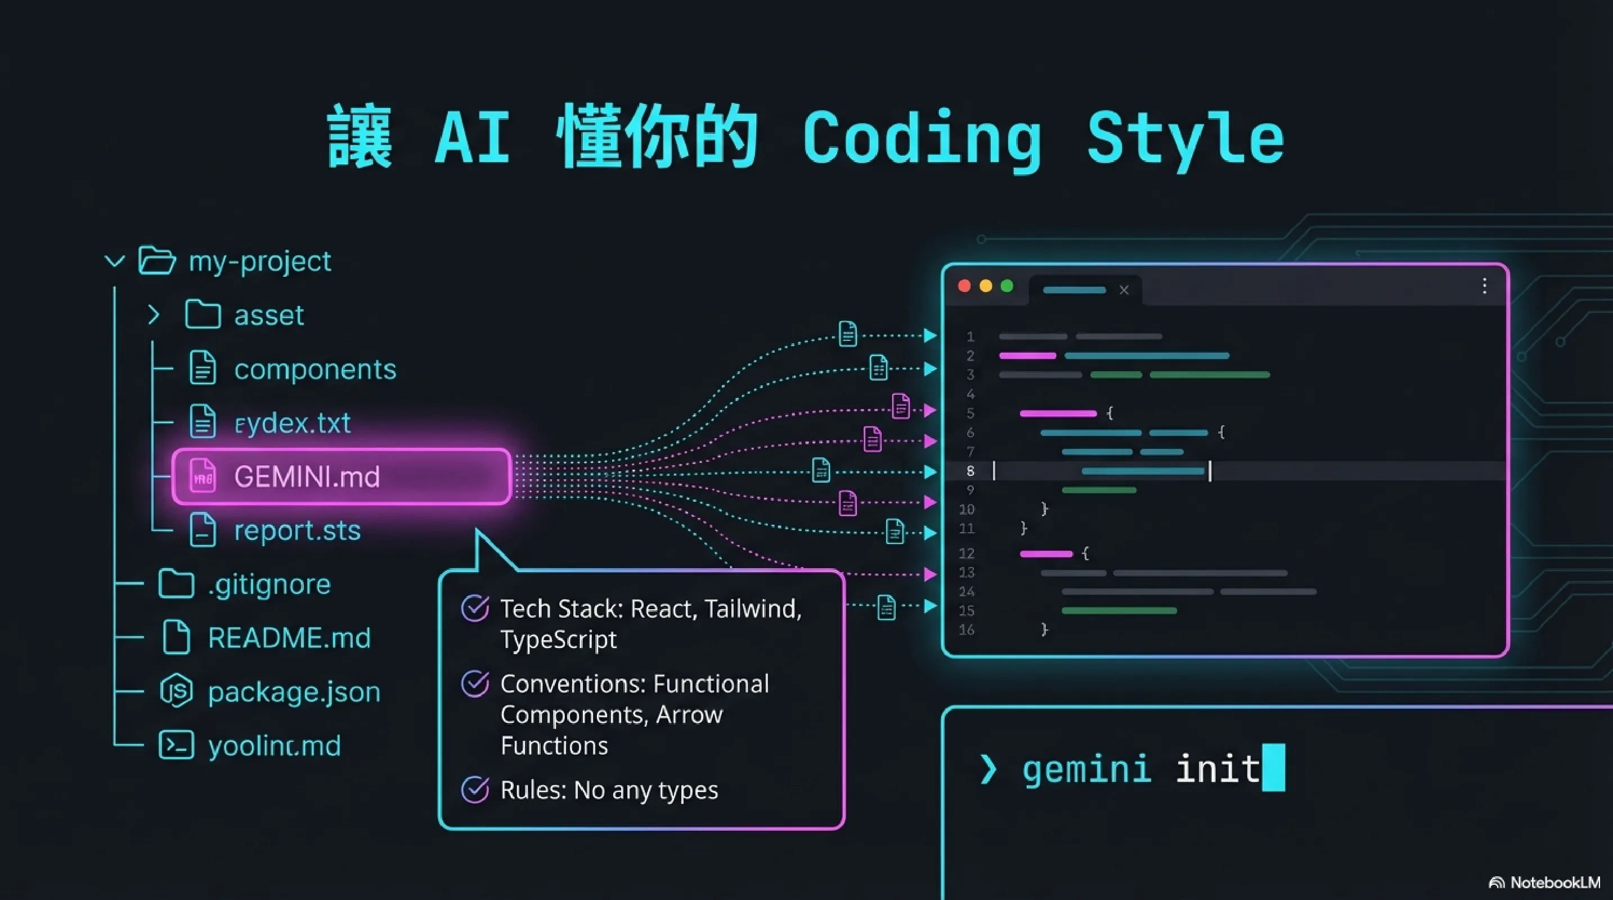Click the report.sts file icon

202,530
